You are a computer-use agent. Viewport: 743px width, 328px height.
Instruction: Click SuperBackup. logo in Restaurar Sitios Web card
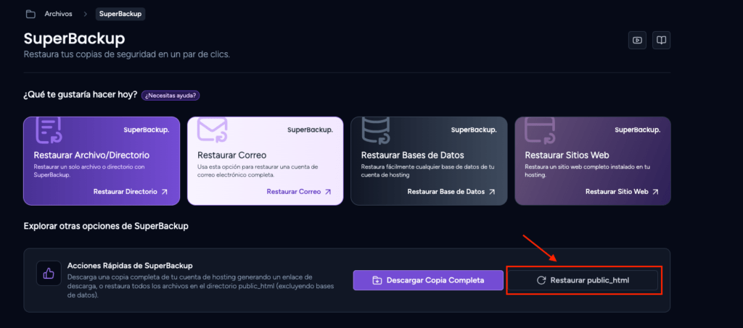pos(637,130)
